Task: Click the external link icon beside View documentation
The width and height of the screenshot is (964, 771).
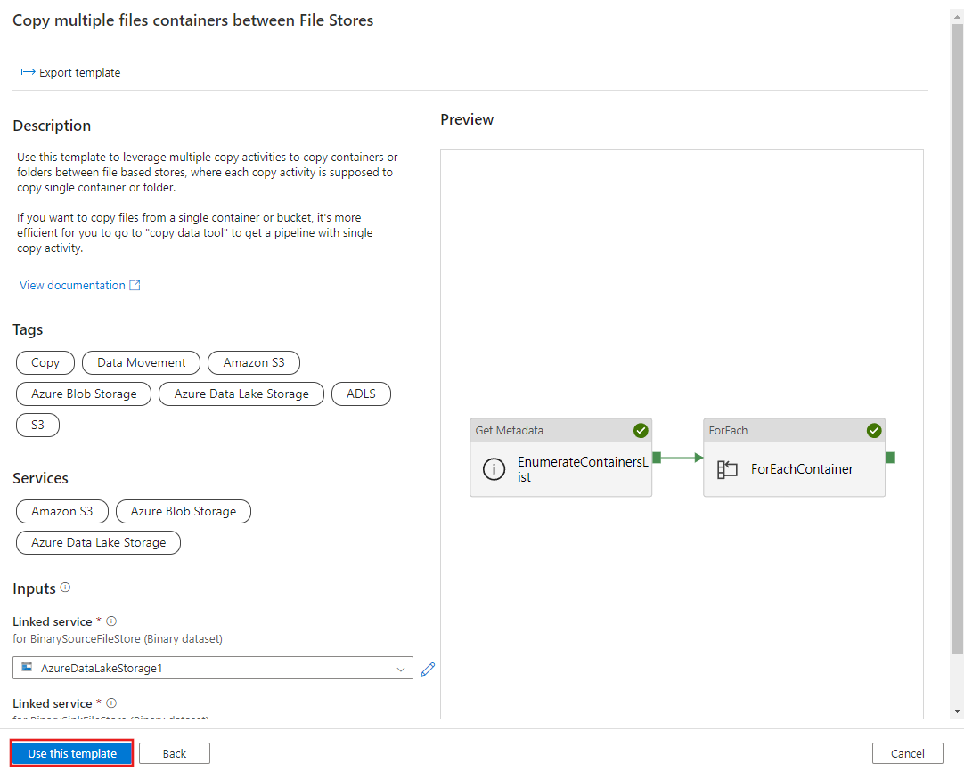Action: [x=135, y=286]
